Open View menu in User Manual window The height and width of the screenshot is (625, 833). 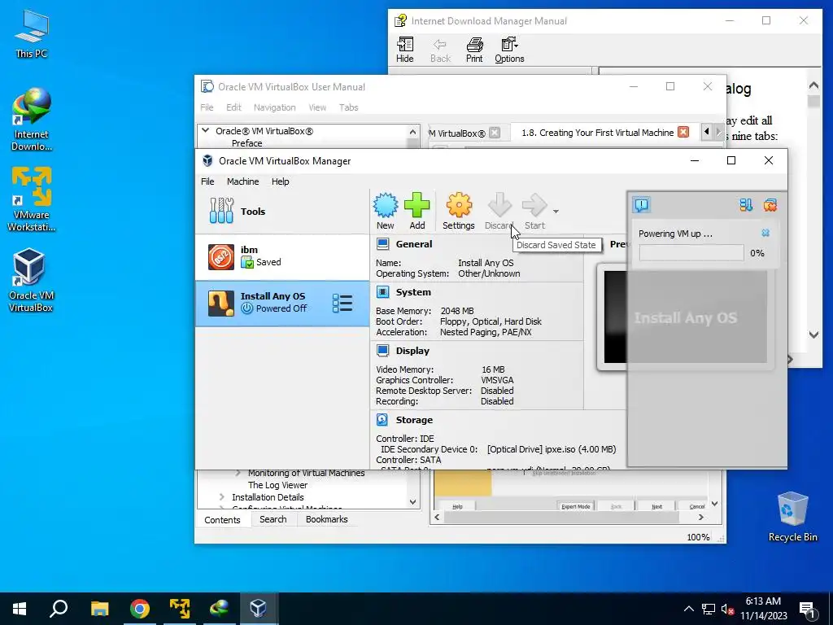pyautogui.click(x=317, y=107)
